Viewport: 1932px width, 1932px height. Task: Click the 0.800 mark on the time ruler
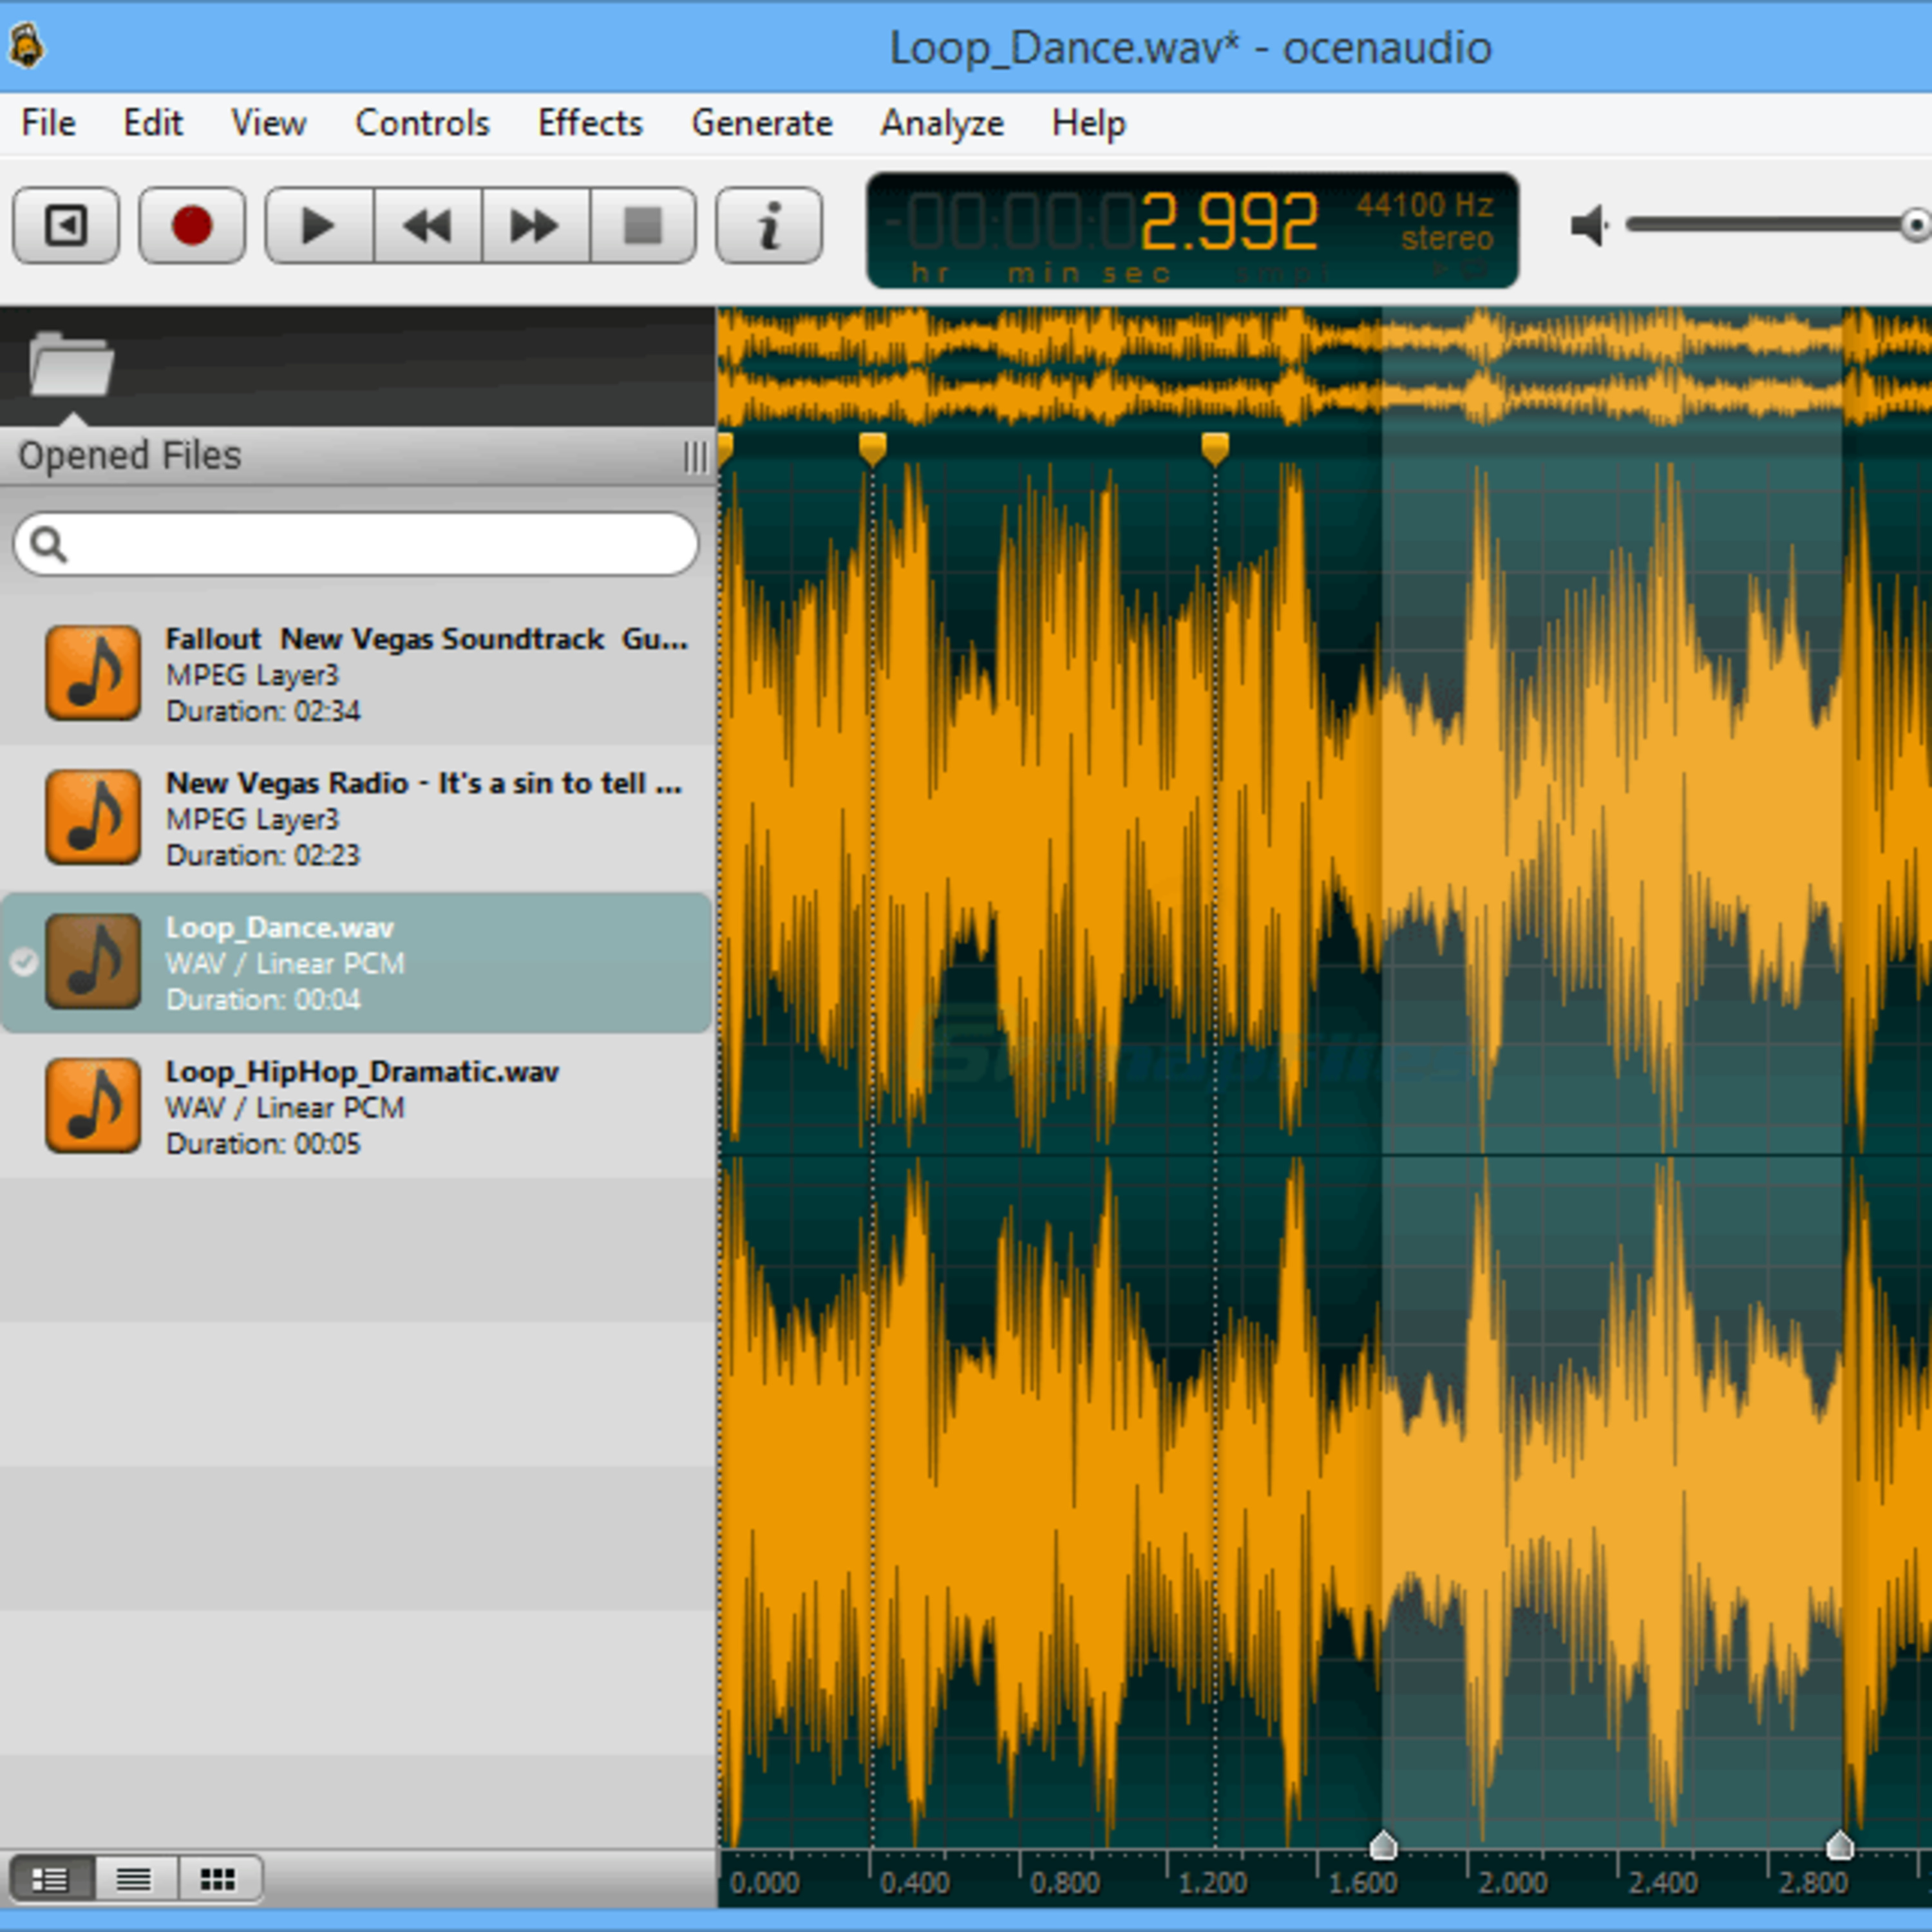[1064, 1884]
